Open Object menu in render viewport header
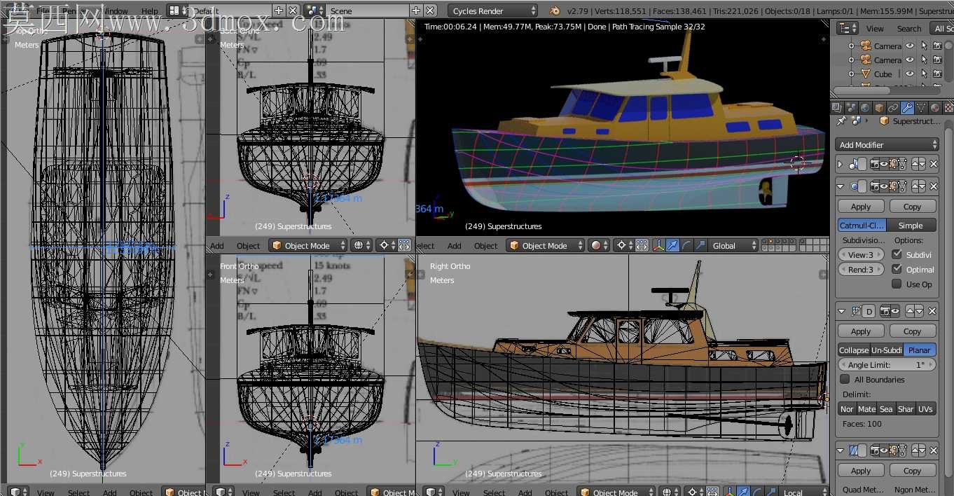Screen dimensions: 954x496 [485, 245]
